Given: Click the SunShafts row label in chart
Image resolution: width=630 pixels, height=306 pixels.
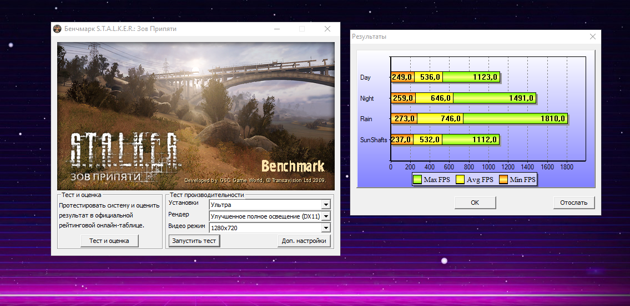Looking at the screenshot, I should click(374, 140).
